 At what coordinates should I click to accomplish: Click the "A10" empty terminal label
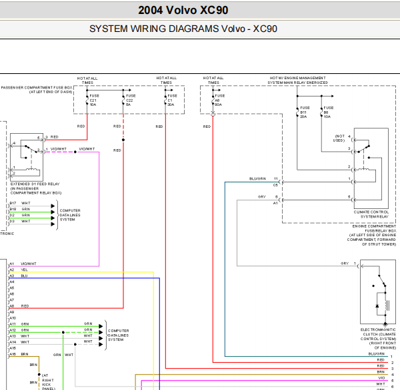(x=13, y=318)
